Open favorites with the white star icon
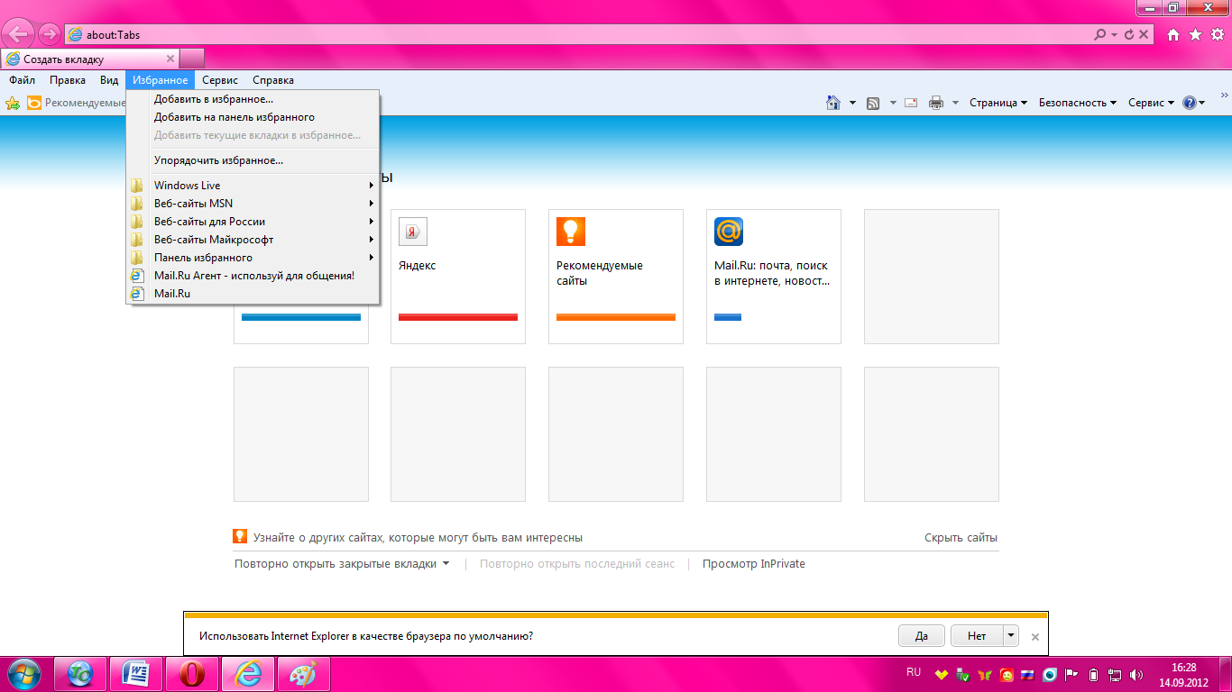 coord(1195,34)
